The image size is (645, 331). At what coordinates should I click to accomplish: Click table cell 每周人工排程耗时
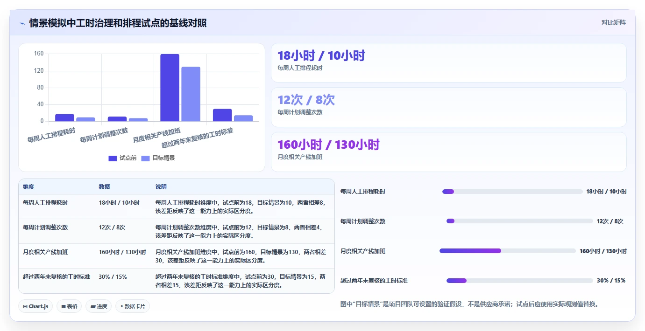(45, 203)
